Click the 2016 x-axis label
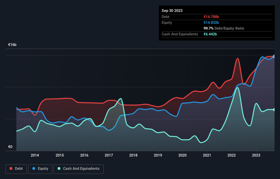 tap(84, 155)
